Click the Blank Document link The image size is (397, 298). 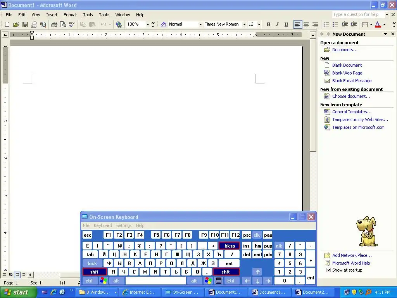point(347,65)
